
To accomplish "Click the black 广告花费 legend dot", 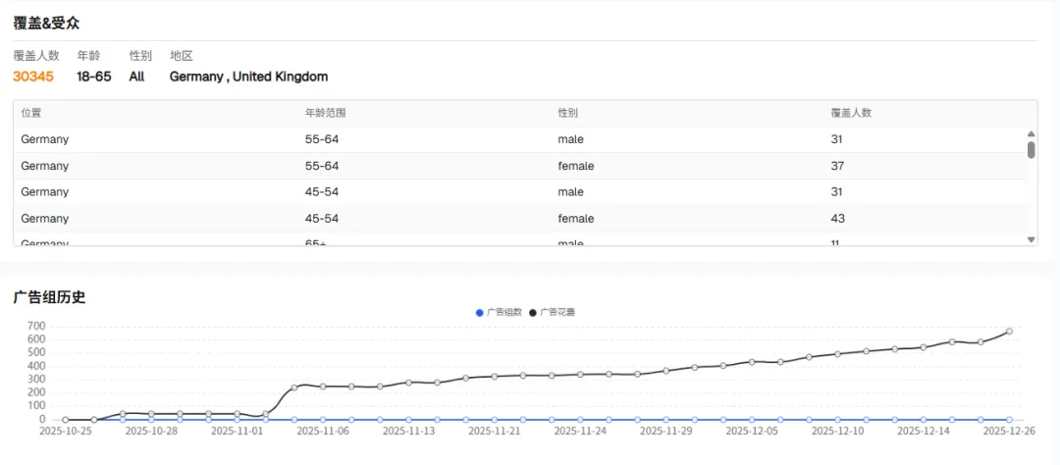I will [x=533, y=312].
